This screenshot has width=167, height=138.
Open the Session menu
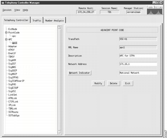[x=7, y=10]
